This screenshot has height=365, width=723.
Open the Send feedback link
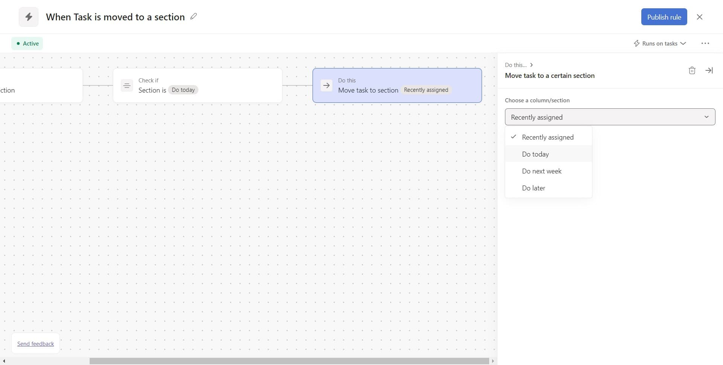pos(35,344)
